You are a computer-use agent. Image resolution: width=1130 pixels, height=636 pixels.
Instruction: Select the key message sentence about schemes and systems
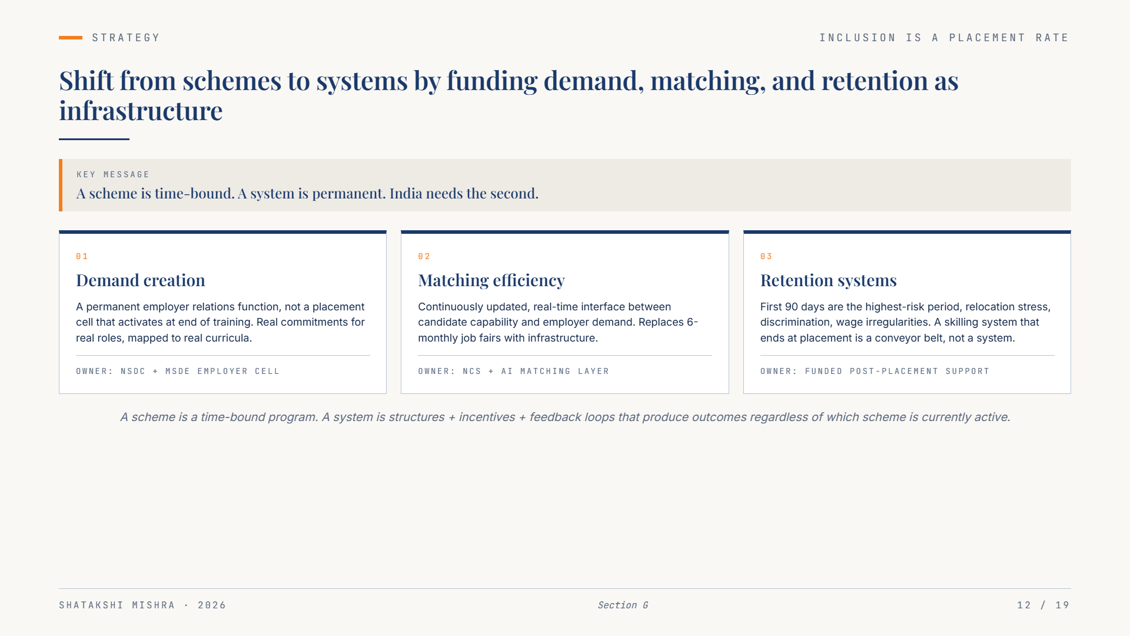[307, 193]
